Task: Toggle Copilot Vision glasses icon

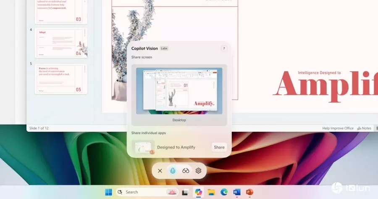Action: pos(186,171)
